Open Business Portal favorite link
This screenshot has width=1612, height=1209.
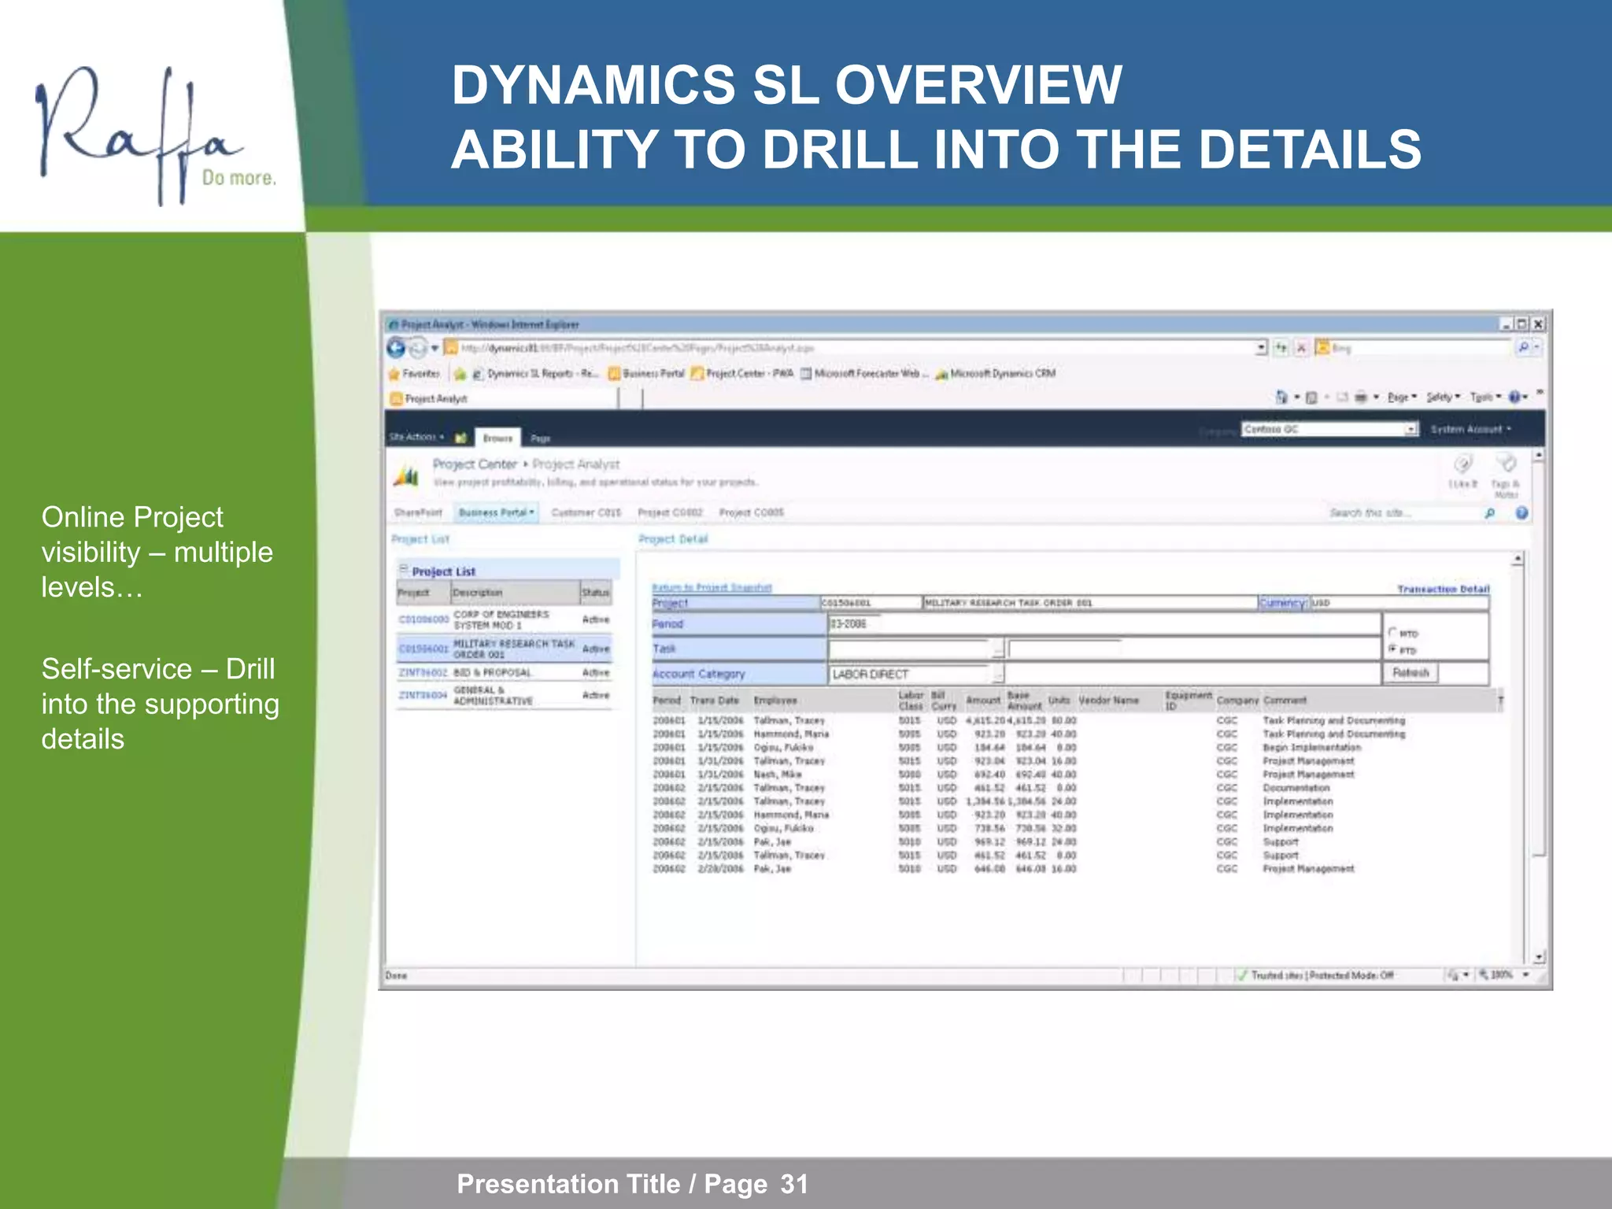pos(646,374)
